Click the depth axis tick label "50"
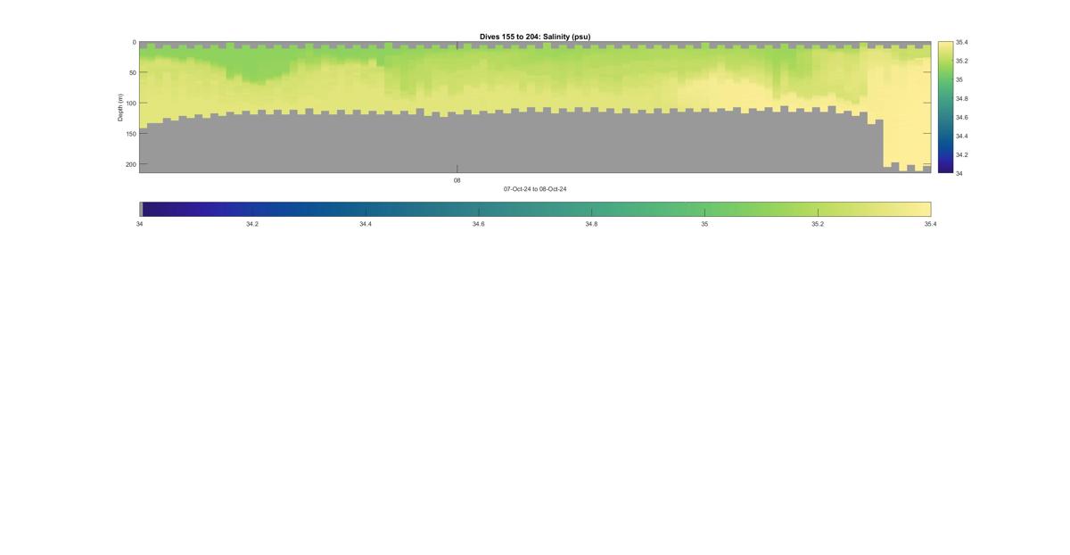Image resolution: width=1070 pixels, height=555 pixels. 132,73
